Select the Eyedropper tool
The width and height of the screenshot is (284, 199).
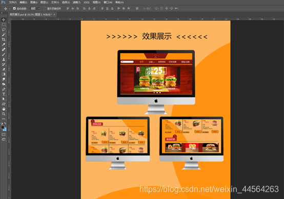(x=4, y=45)
